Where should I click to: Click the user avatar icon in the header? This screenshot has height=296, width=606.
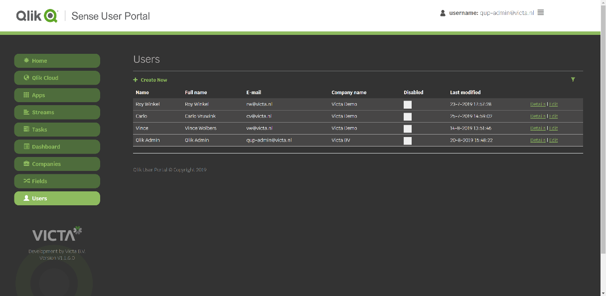443,13
